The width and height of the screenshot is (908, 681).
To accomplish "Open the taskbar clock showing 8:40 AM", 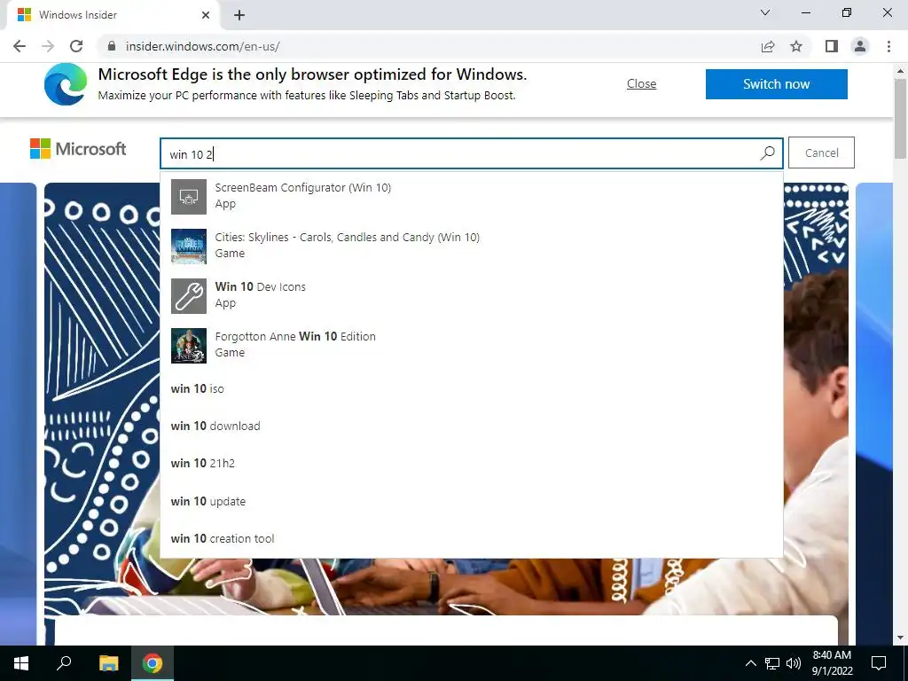I will [832, 663].
